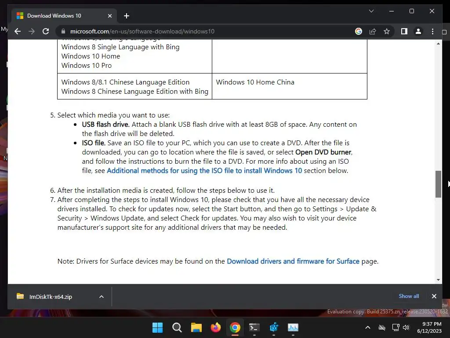View site information via the lock icon
The height and width of the screenshot is (338, 450).
pyautogui.click(x=63, y=31)
